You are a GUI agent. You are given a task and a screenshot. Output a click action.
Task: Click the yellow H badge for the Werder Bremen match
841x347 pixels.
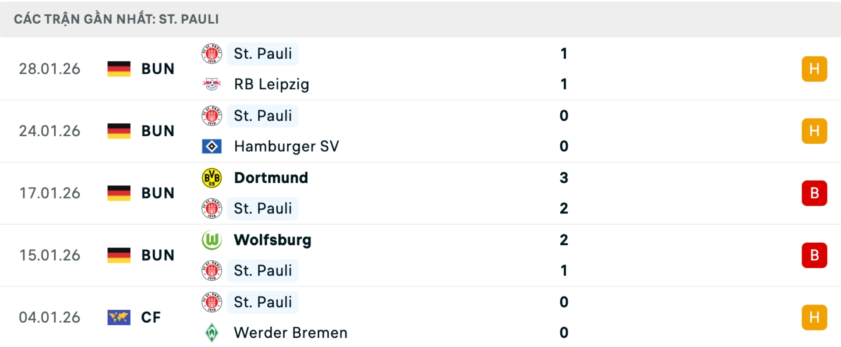(815, 318)
